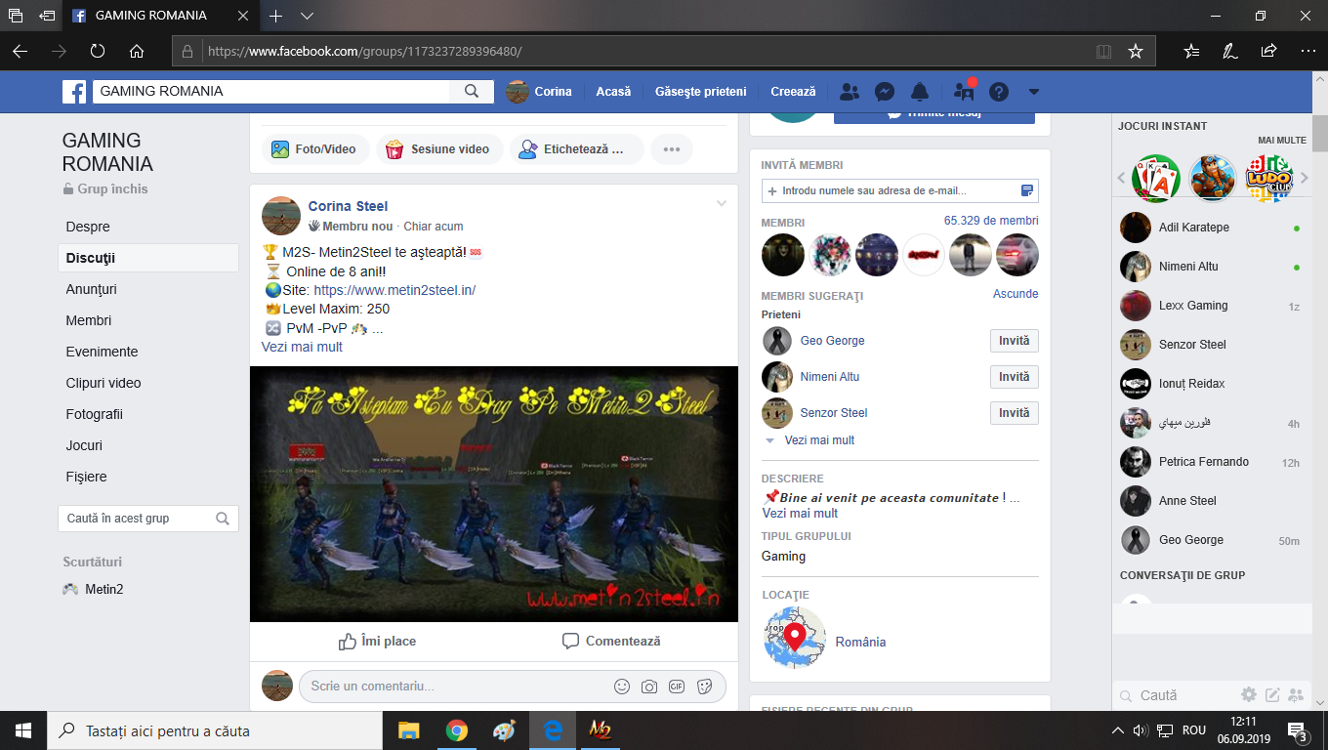Invite Geo George to the group

click(x=1015, y=341)
